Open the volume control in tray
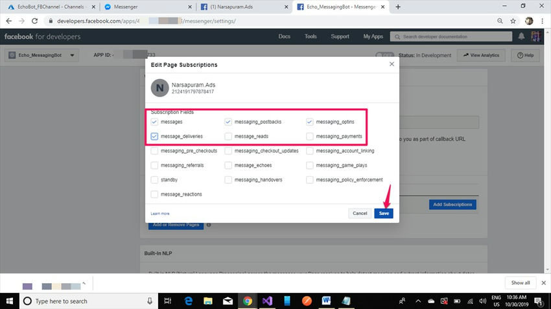The width and height of the screenshot is (551, 309). click(x=483, y=301)
